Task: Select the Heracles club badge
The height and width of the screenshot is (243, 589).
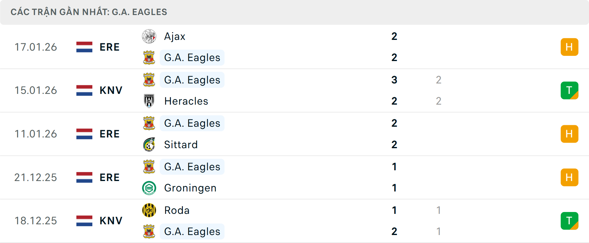Action: [149, 101]
